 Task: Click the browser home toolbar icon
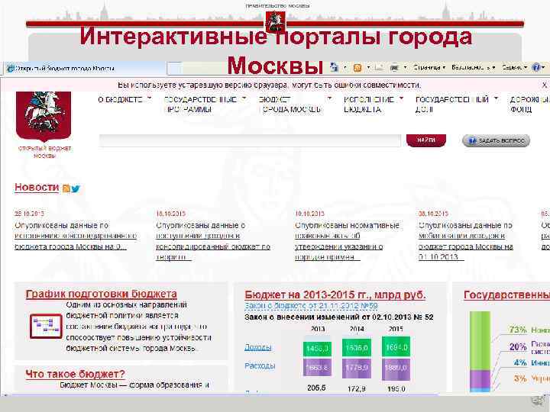[334, 67]
